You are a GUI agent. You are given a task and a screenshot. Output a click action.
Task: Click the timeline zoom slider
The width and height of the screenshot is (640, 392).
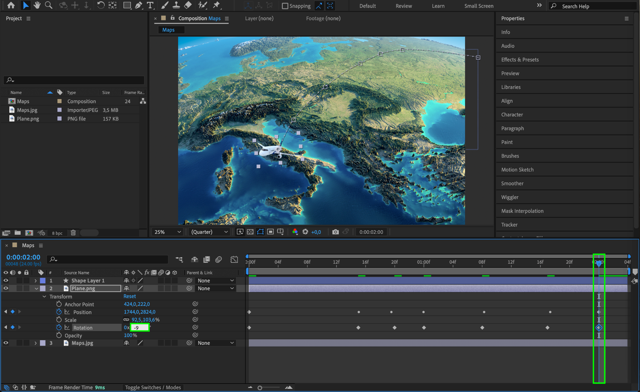point(260,388)
